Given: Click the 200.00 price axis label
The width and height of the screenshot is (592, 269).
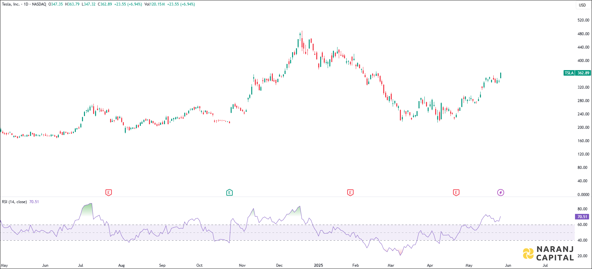Looking at the screenshot, I should [x=583, y=127].
